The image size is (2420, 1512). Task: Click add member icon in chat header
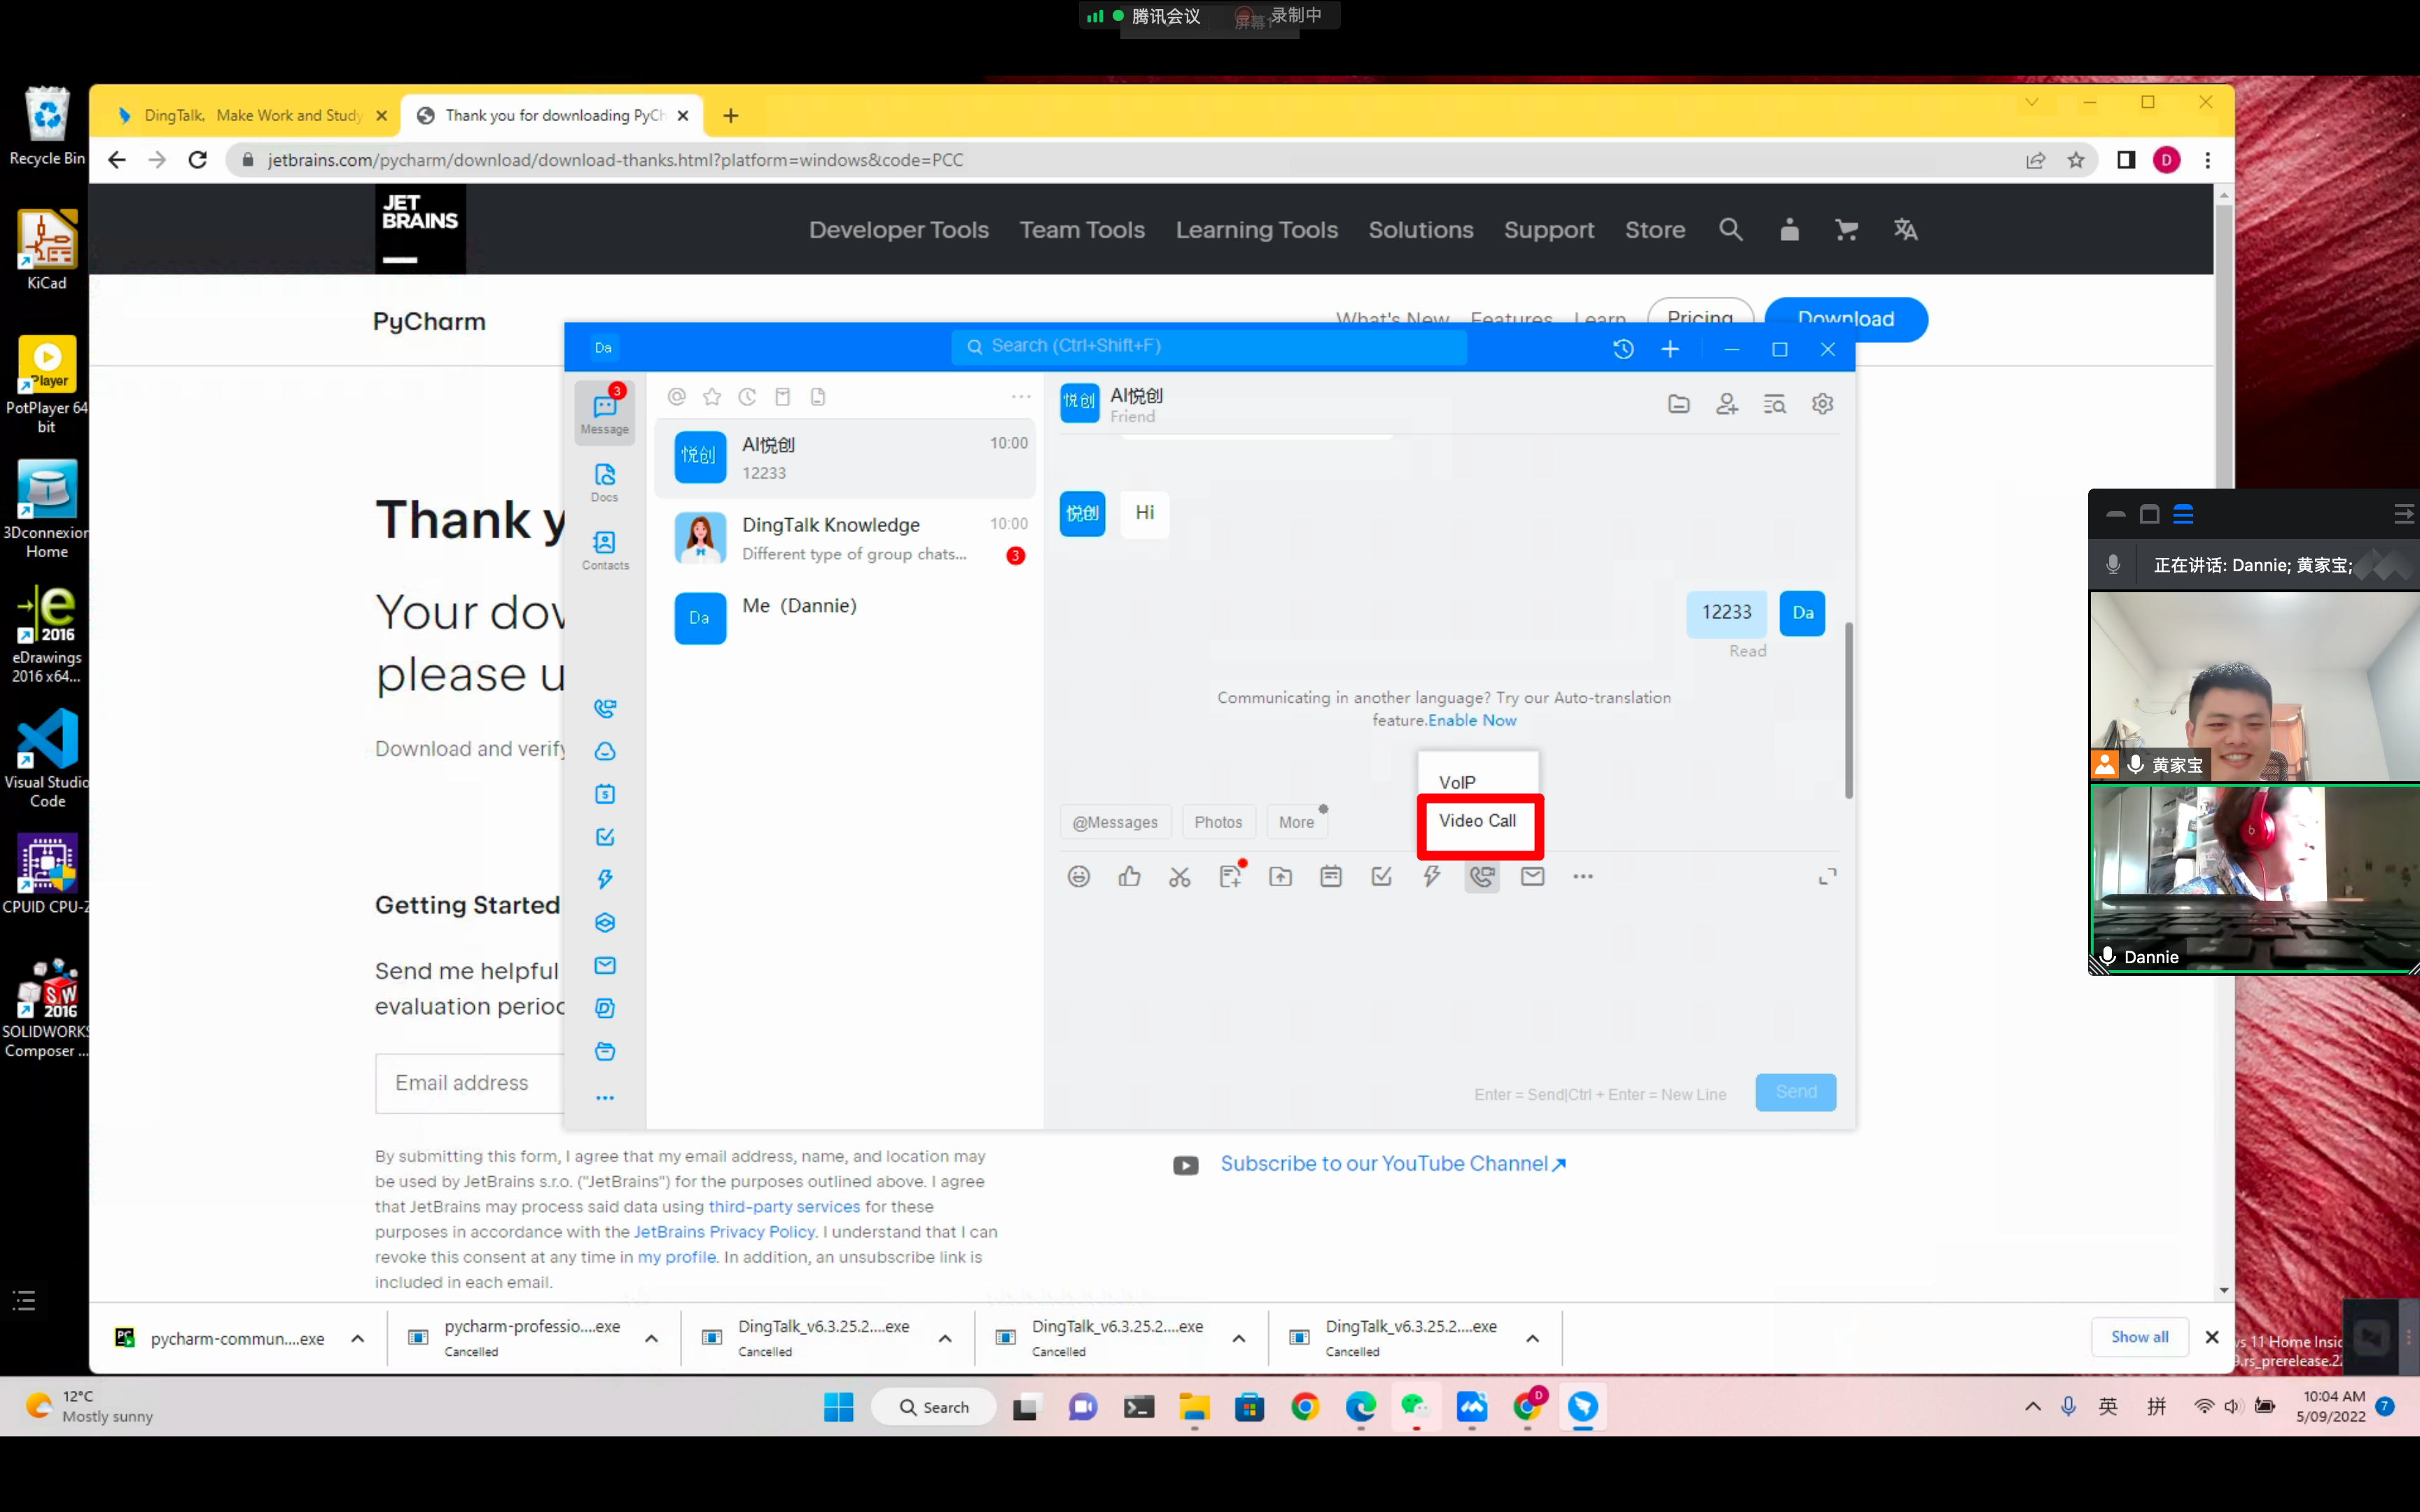click(x=1727, y=403)
